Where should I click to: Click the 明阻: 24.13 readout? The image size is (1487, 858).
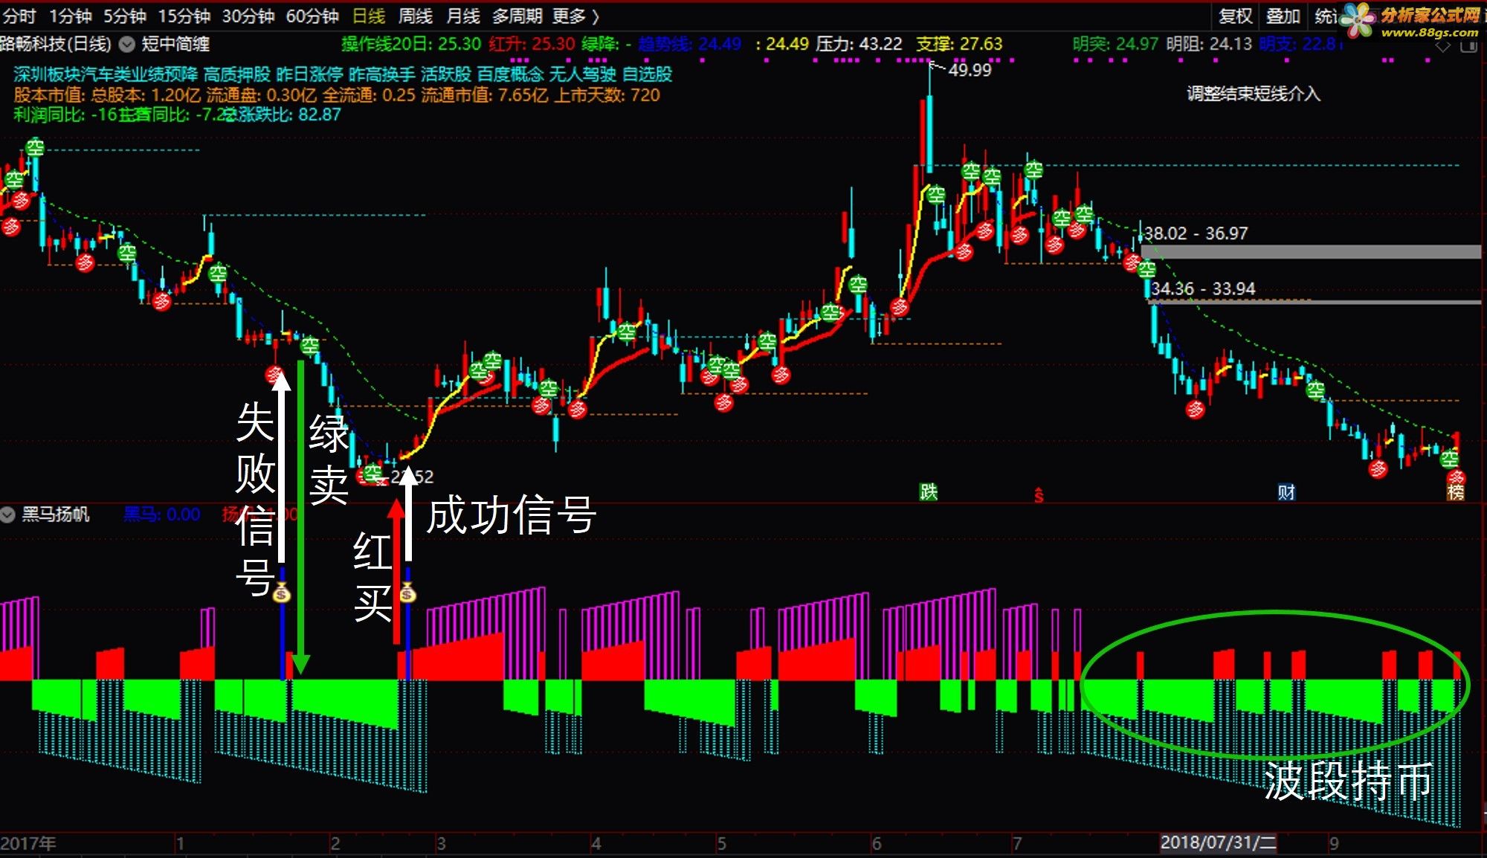coord(1209,44)
